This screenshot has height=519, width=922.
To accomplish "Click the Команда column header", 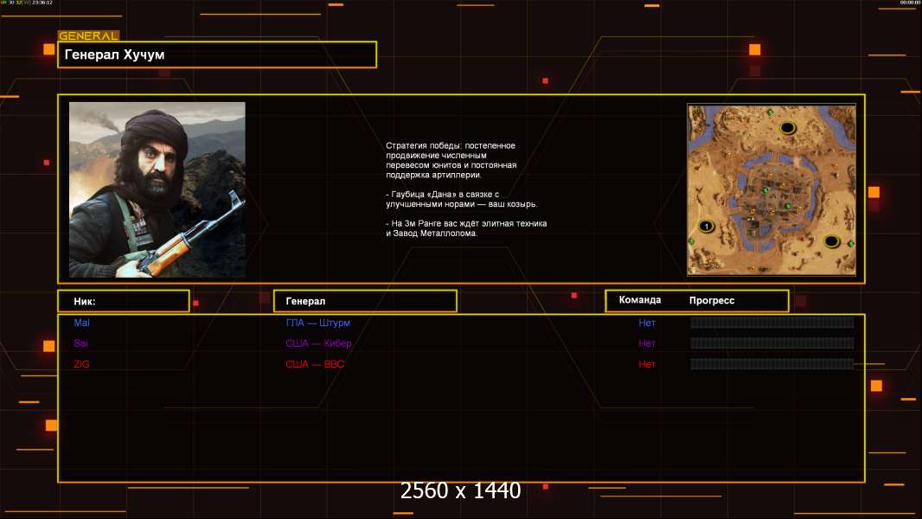I will (640, 300).
